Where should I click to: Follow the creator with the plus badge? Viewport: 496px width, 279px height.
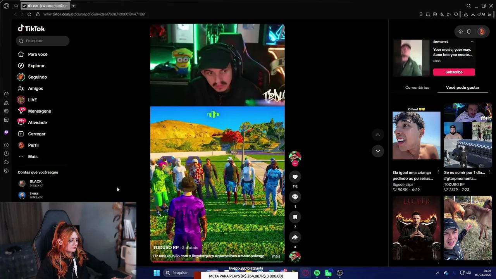pos(295,164)
